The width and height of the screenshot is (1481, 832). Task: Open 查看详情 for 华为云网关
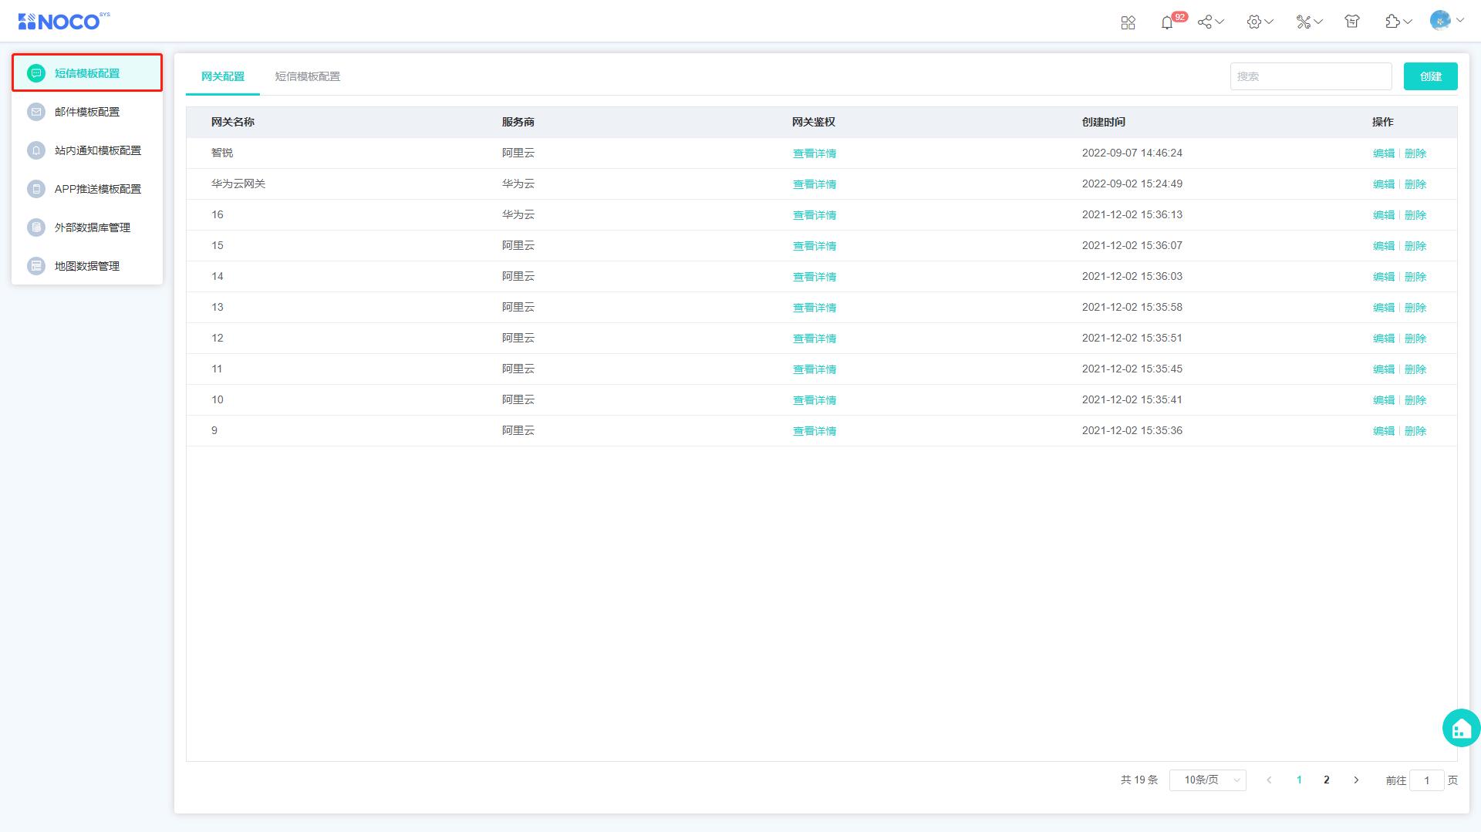tap(815, 184)
